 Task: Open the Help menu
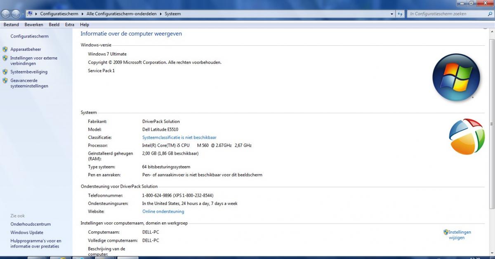click(85, 25)
